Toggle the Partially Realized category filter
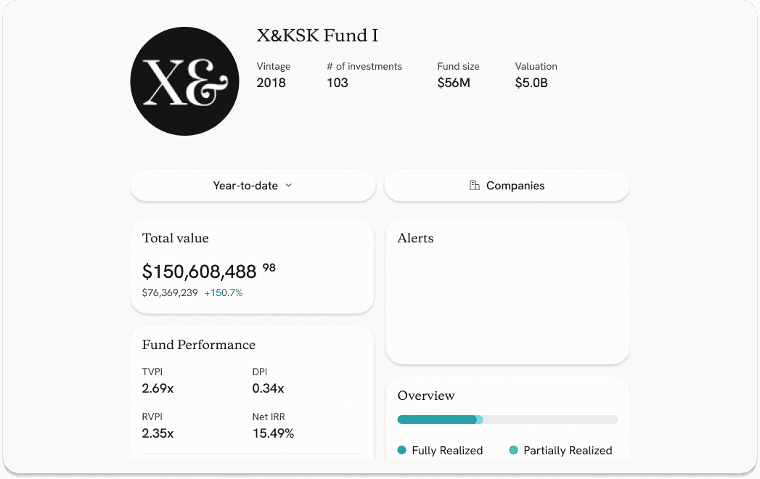 click(560, 450)
